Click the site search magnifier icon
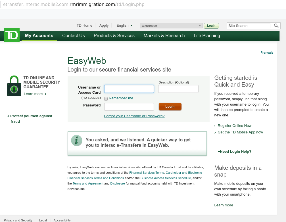Image resolution: width=286 pixels, height=222 pixels. tap(276, 26)
